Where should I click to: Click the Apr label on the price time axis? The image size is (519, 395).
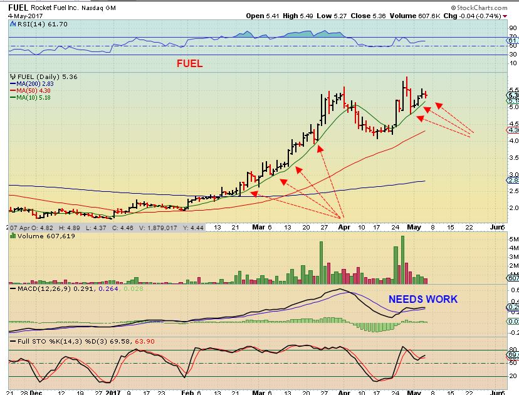[x=344, y=227]
